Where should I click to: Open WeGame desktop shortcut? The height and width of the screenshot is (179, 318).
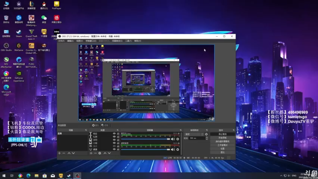(x=19, y=47)
